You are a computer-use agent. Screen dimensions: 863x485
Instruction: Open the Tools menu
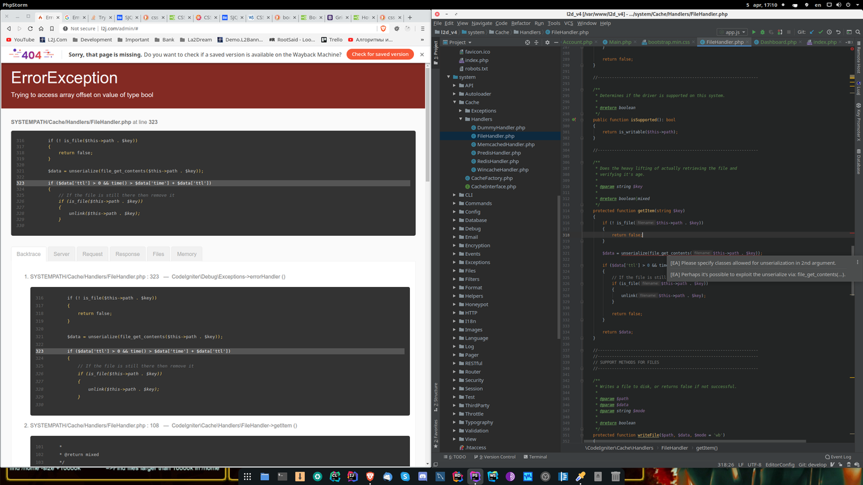554,23
